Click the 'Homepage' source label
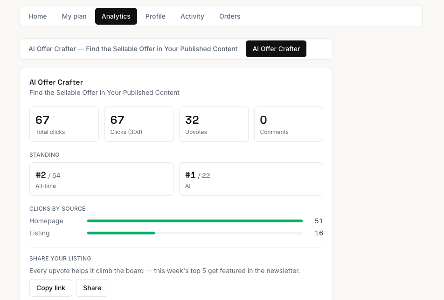The height and width of the screenshot is (300, 444). tap(47, 221)
